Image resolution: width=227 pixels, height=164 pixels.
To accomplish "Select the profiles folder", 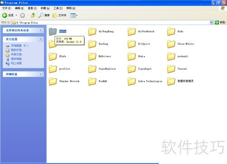I will tap(59, 69).
